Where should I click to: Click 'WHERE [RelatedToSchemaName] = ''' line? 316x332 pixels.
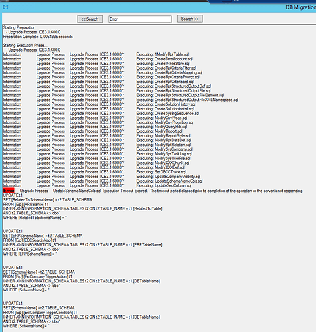35,218
